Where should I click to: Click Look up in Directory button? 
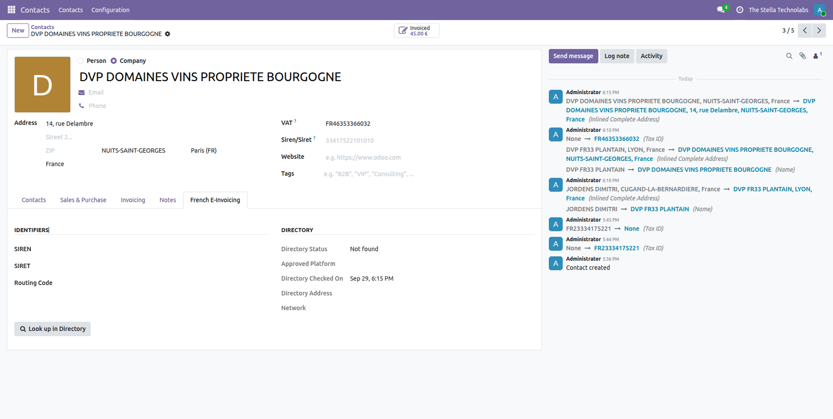(x=53, y=329)
